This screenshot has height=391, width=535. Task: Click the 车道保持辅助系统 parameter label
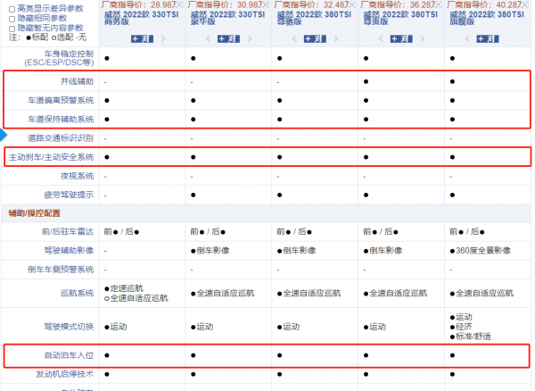tap(61, 120)
